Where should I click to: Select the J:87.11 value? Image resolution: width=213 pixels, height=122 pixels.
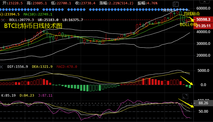pos(45,95)
